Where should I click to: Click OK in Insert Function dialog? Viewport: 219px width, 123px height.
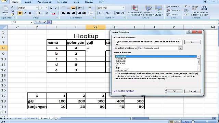point(174,91)
